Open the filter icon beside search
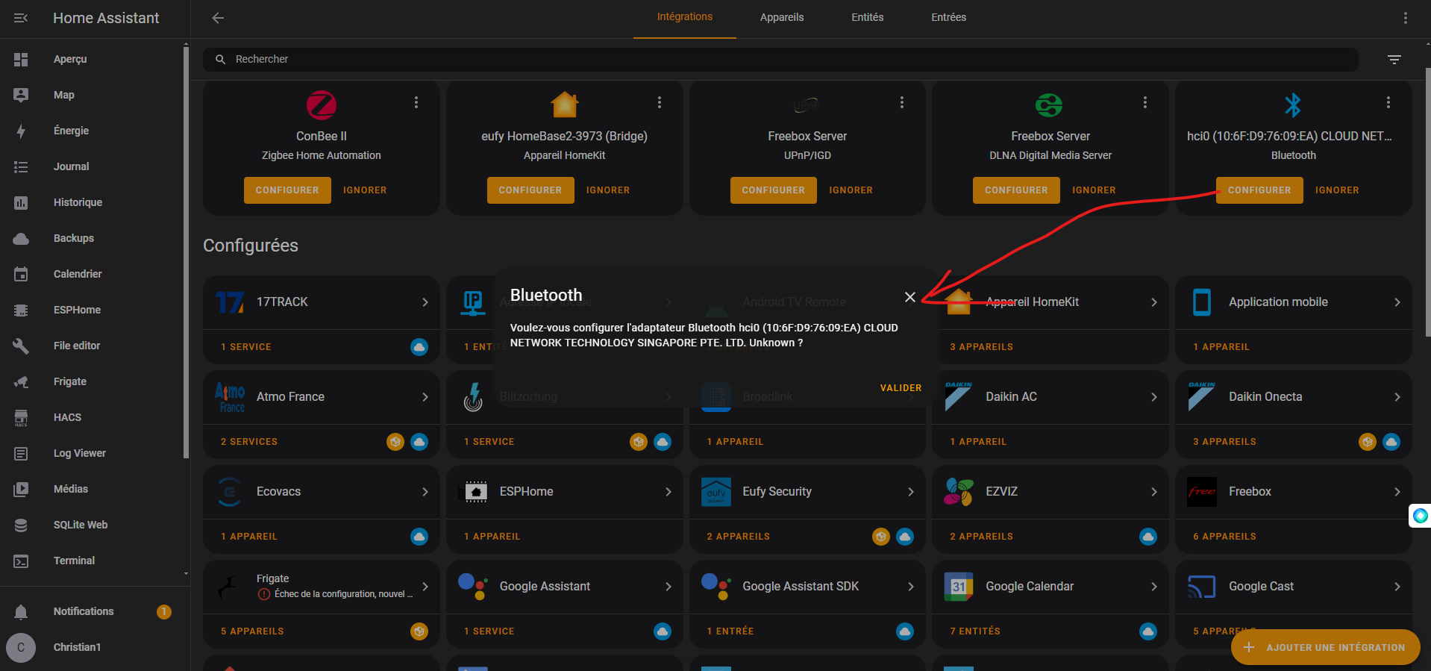Viewport: 1431px width, 671px height. coord(1394,60)
